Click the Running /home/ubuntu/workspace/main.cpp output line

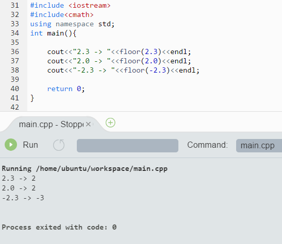tap(85, 169)
